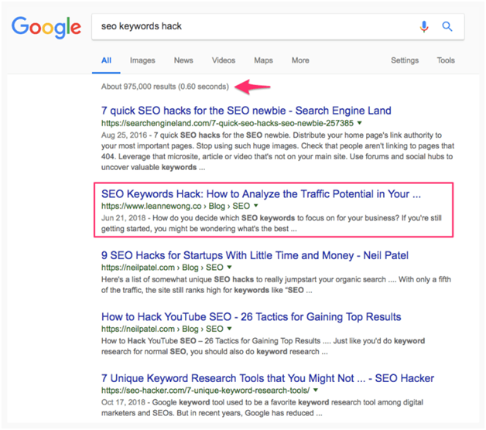
Task: Start voice search with the microphone icon
Action: [424, 26]
